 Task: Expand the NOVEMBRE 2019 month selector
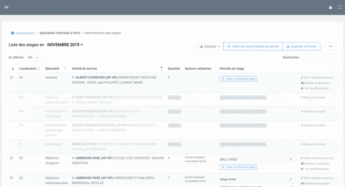pos(65,45)
